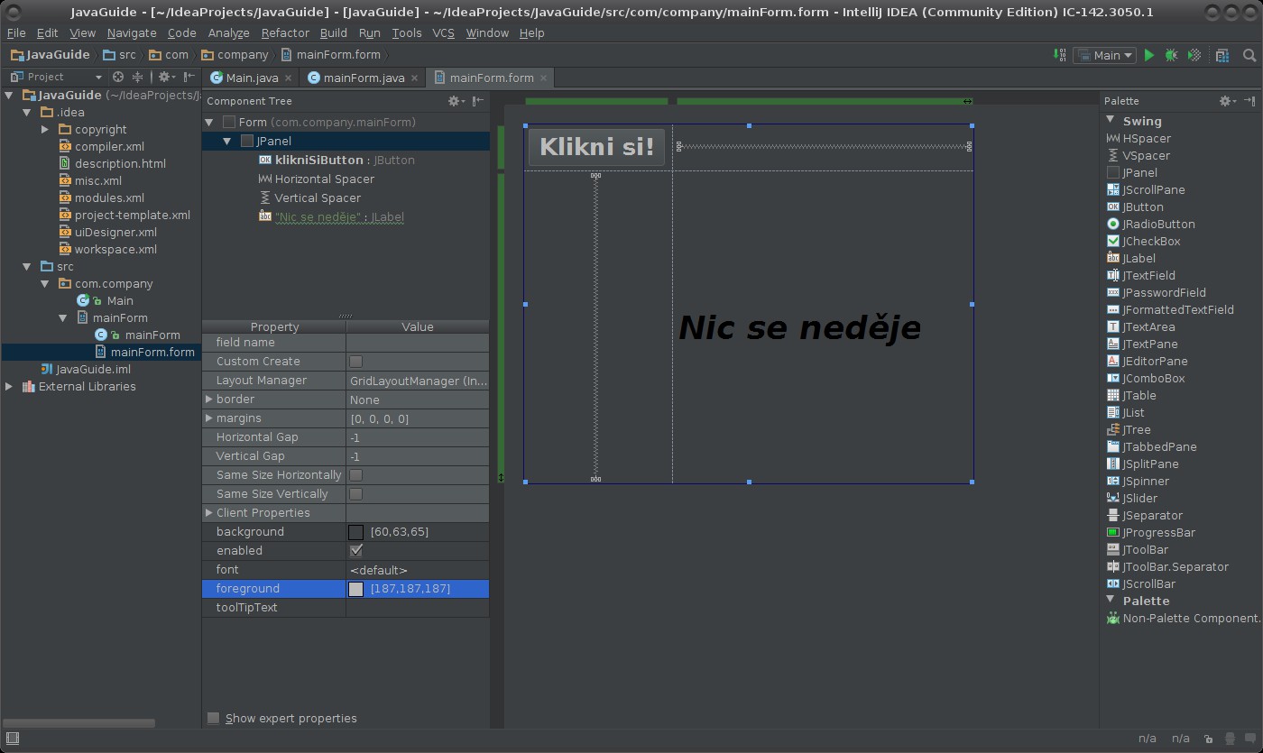Toggle Show expert properties checkbox
Viewport: 1263px width, 753px height.
click(214, 718)
